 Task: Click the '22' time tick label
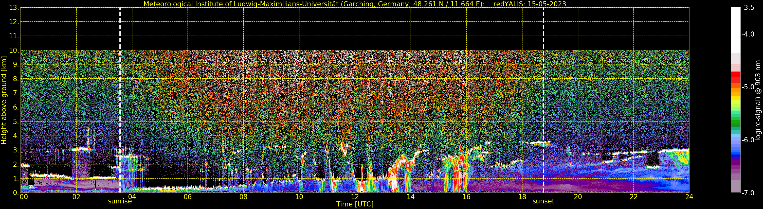pyautogui.click(x=633, y=197)
